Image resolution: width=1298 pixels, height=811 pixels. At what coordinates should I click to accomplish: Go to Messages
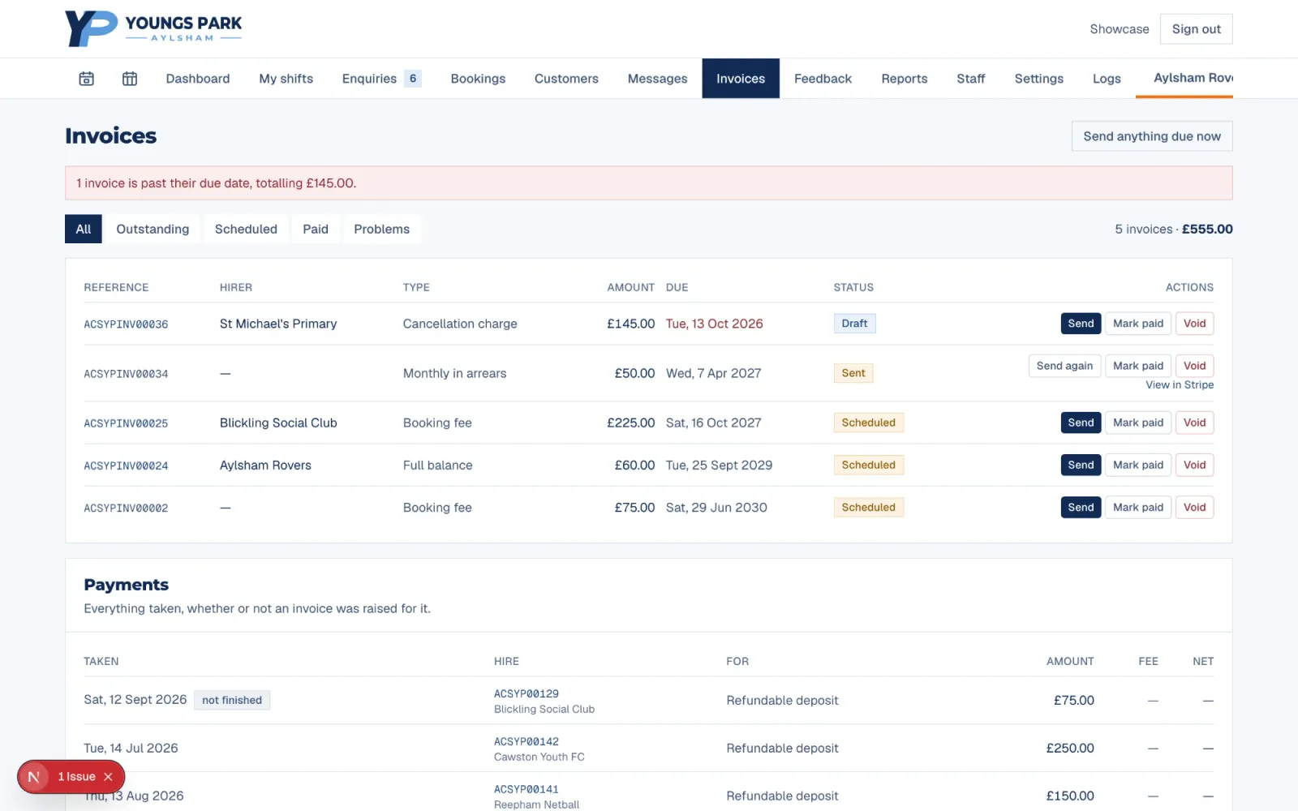pyautogui.click(x=657, y=79)
